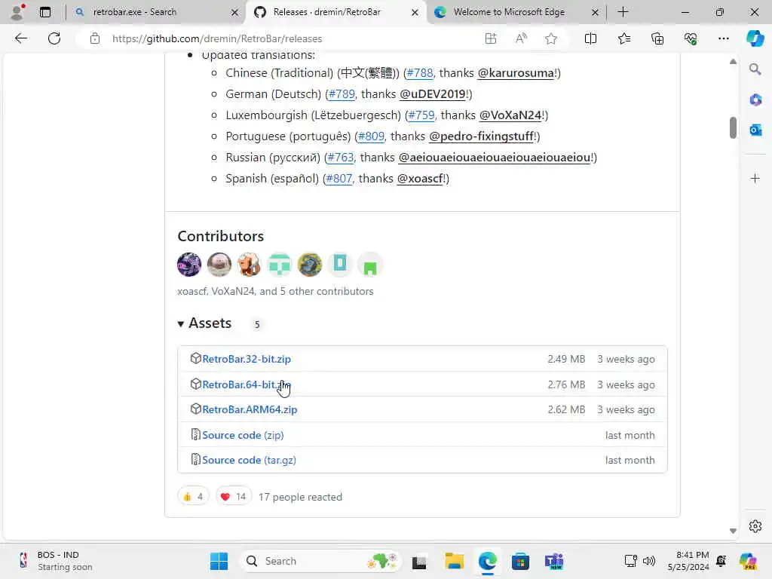Open Task View on taskbar
The width and height of the screenshot is (772, 579).
pyautogui.click(x=419, y=561)
